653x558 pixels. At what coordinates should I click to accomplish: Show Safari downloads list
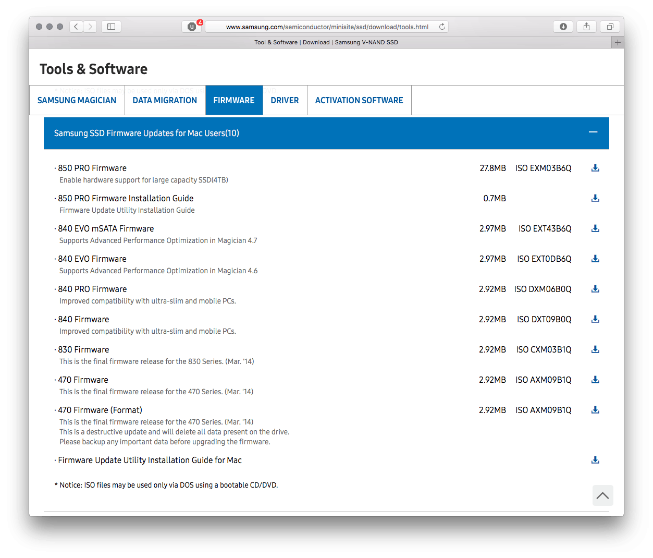[563, 27]
